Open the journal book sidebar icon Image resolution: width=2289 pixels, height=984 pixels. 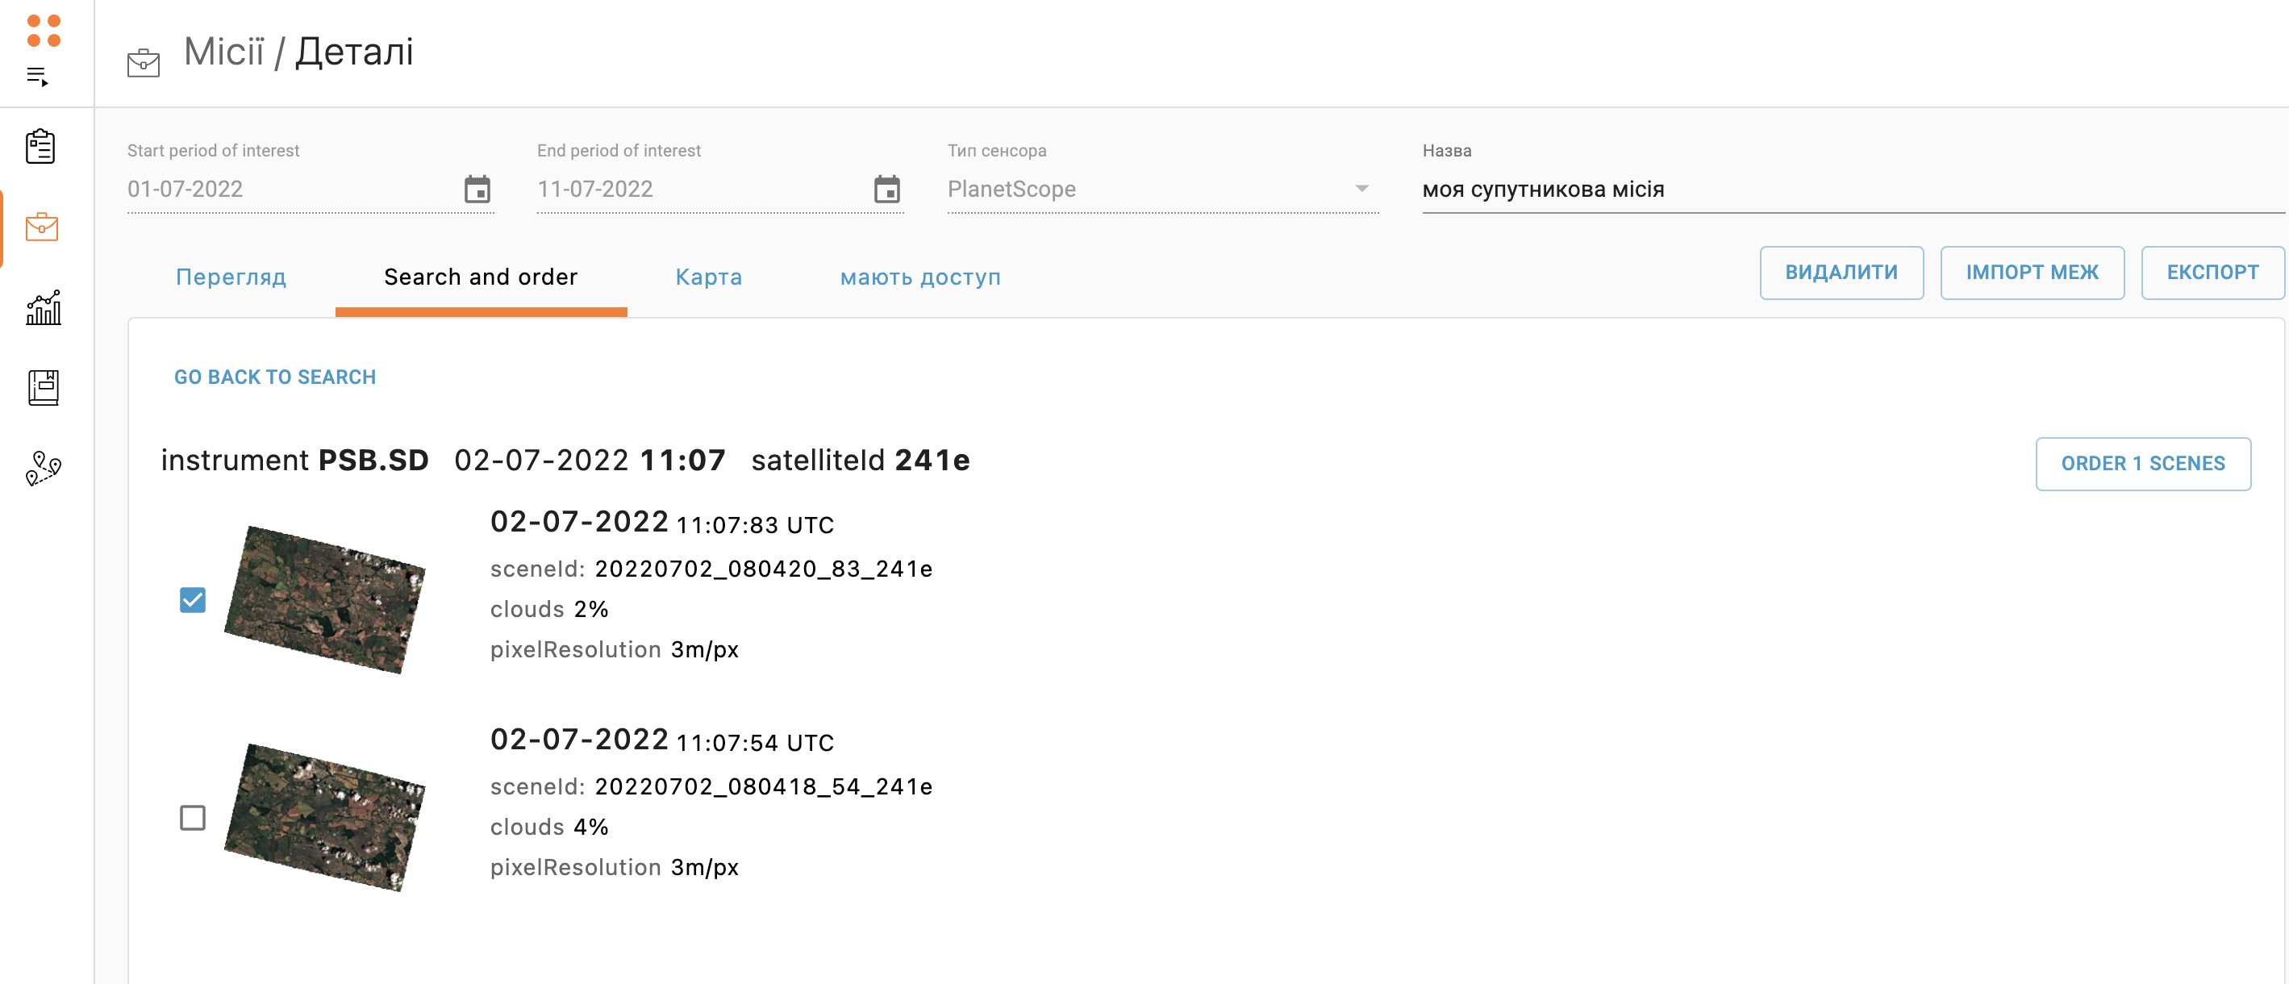click(x=43, y=388)
